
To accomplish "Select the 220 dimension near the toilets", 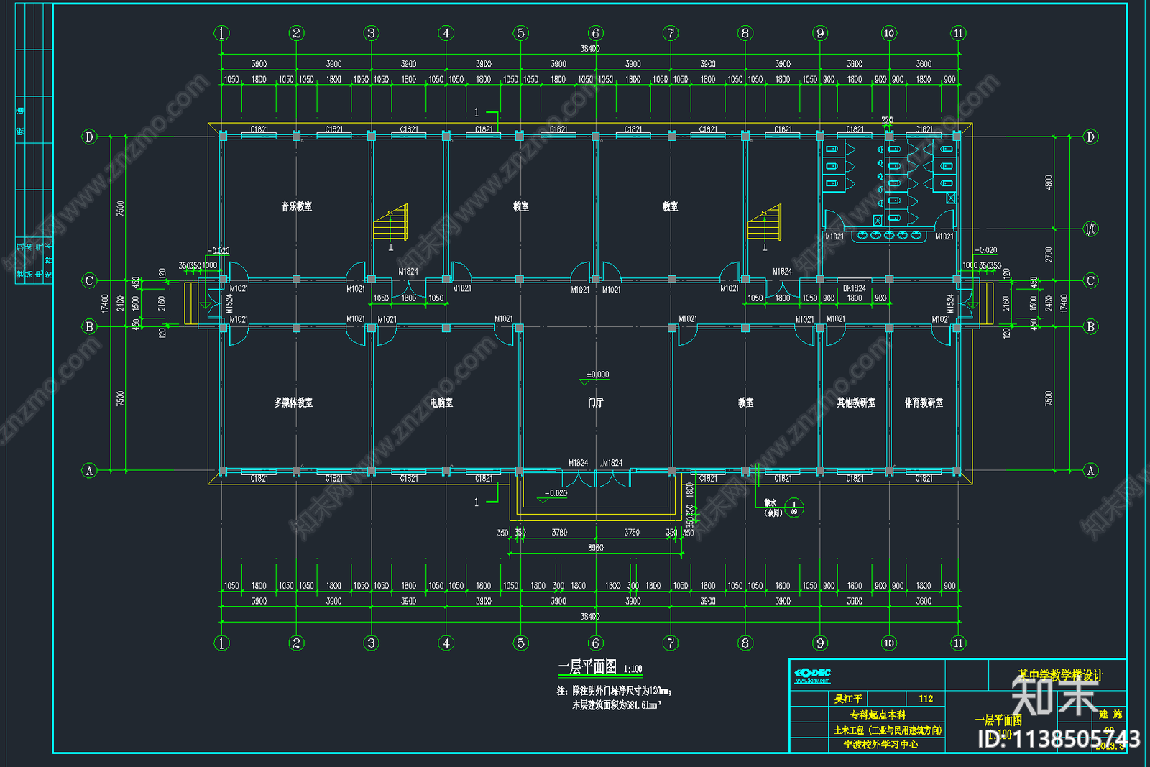I will pyautogui.click(x=888, y=120).
